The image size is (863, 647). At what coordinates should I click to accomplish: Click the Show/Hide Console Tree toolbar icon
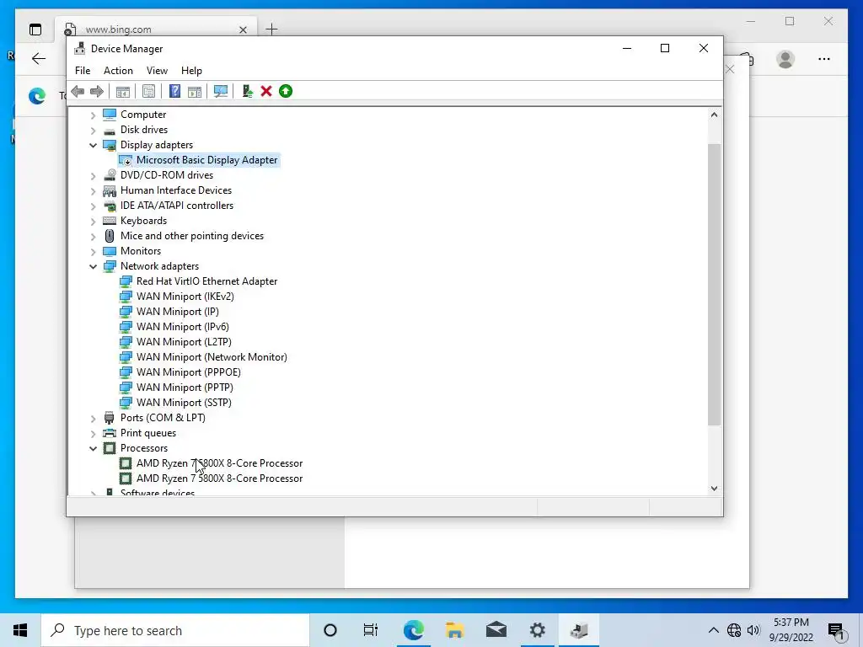123,91
